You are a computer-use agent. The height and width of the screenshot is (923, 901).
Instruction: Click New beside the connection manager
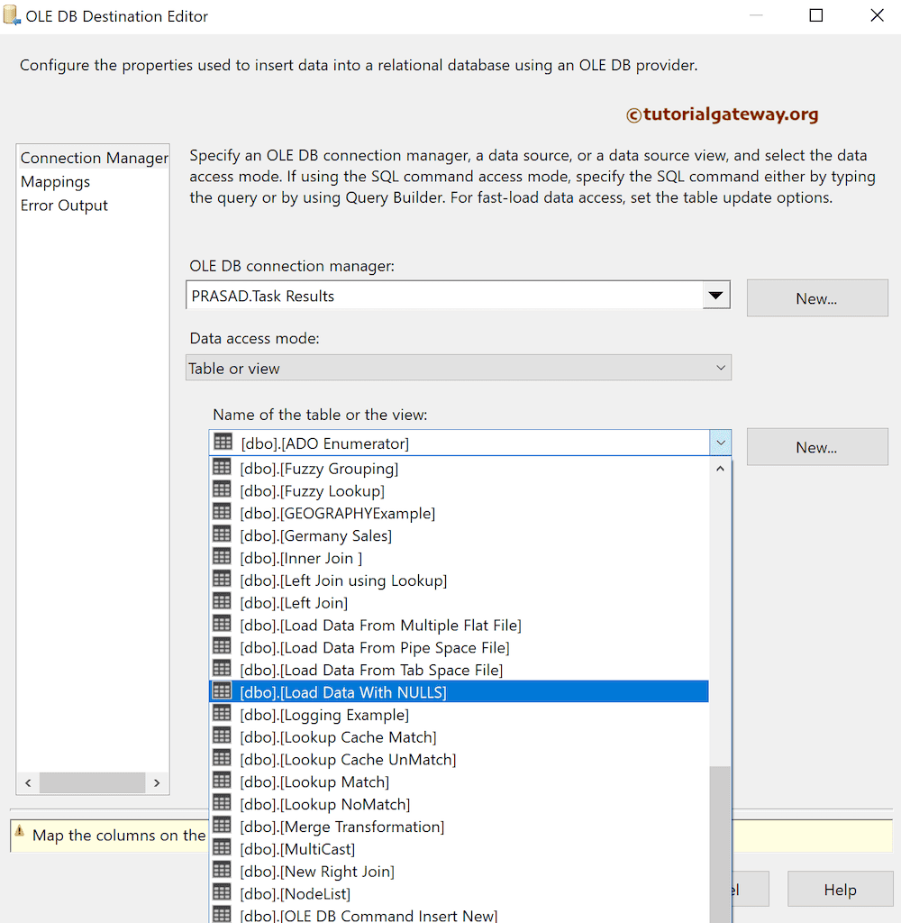pyautogui.click(x=816, y=297)
